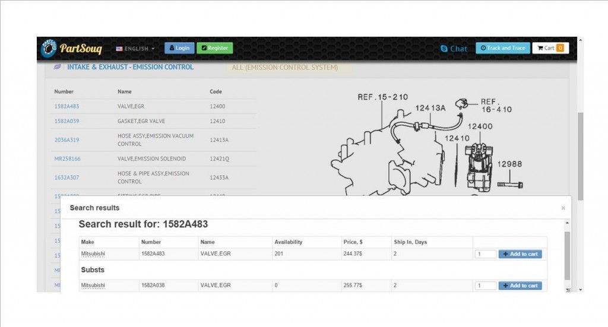Screen dimensions: 608x327
Task: Click the Login button
Action: coord(179,48)
